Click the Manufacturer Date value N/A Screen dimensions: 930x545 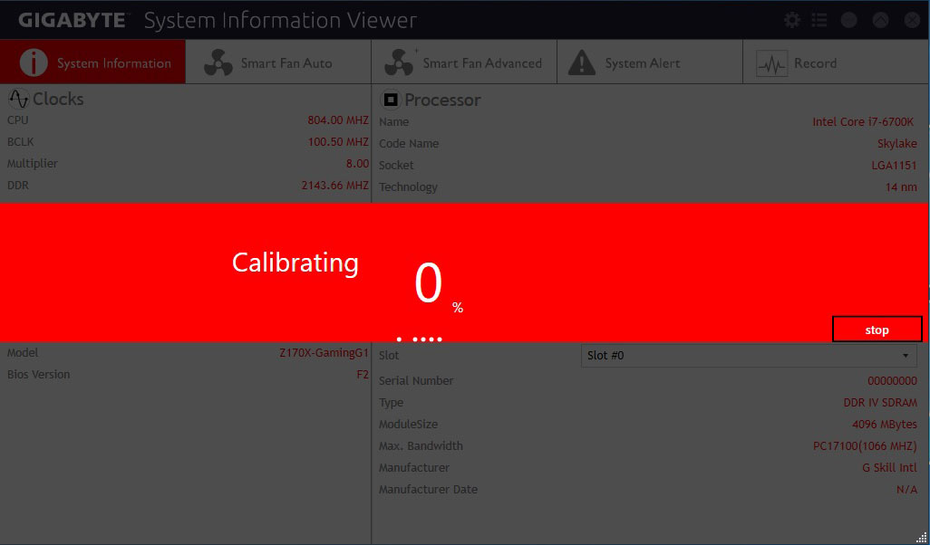(906, 490)
